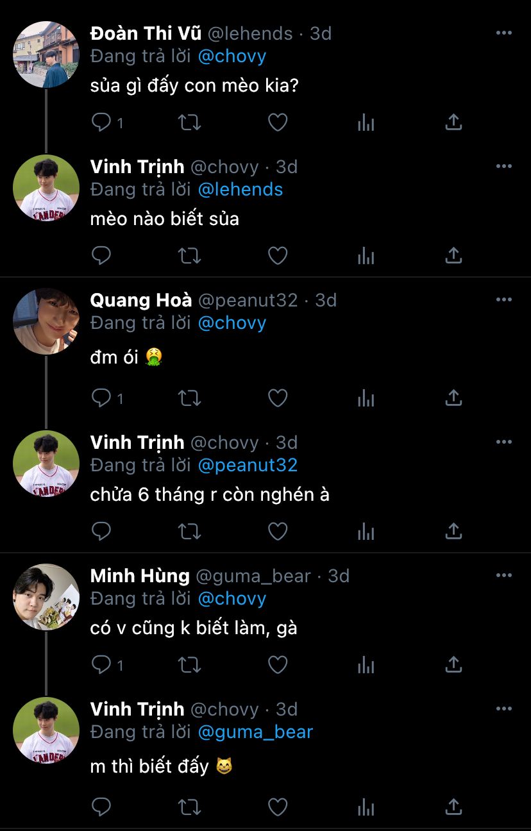Share Quang Hoà's "đm ói" tweet
The height and width of the screenshot is (831, 531).
coord(453,398)
